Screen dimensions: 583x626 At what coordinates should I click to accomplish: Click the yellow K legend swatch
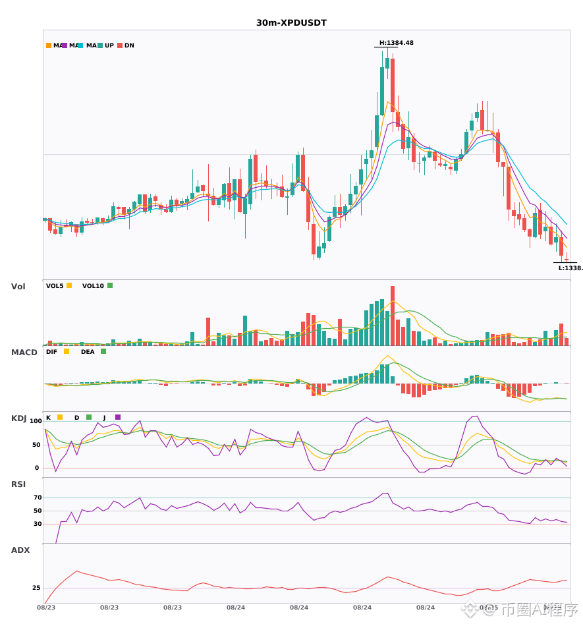click(x=60, y=417)
